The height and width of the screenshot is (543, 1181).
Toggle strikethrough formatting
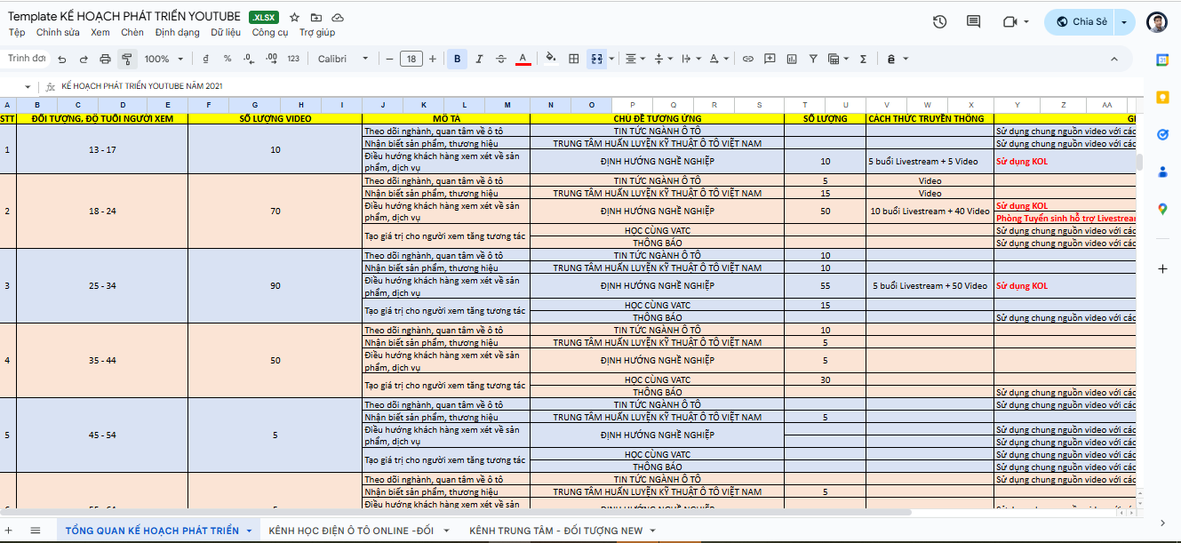point(501,60)
